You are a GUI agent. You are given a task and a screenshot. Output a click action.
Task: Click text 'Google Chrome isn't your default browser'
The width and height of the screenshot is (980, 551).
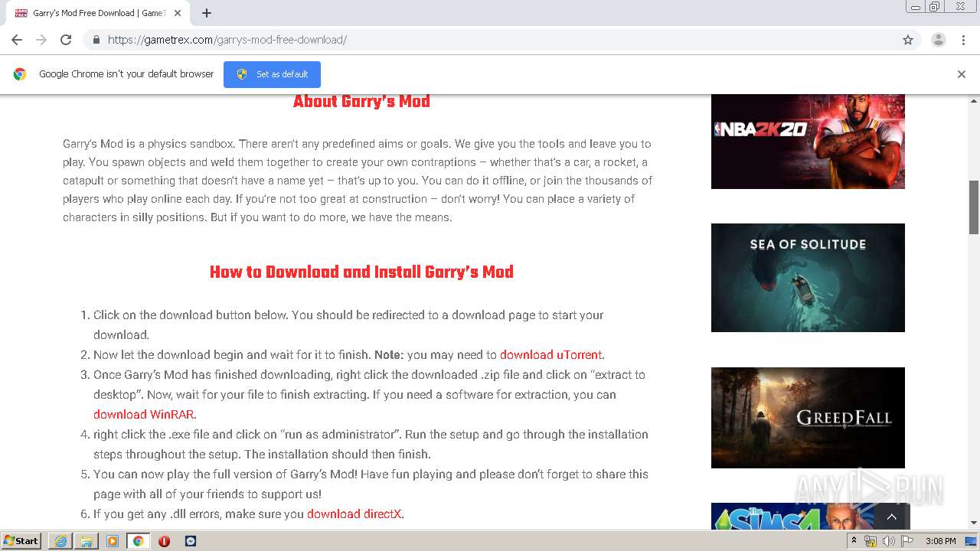(x=126, y=74)
